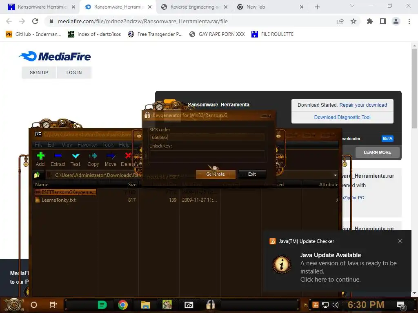This screenshot has height=313, width=418.
Task: Click the 7-Zip up-folder icon beside the path
Action: click(x=37, y=175)
